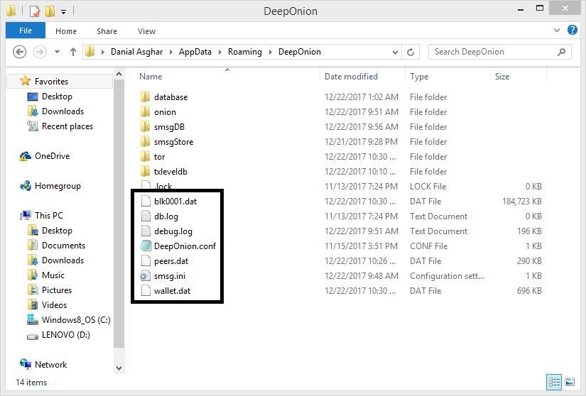The image size is (586, 396).
Task: Open Desktop under Favorites
Action: 57,97
